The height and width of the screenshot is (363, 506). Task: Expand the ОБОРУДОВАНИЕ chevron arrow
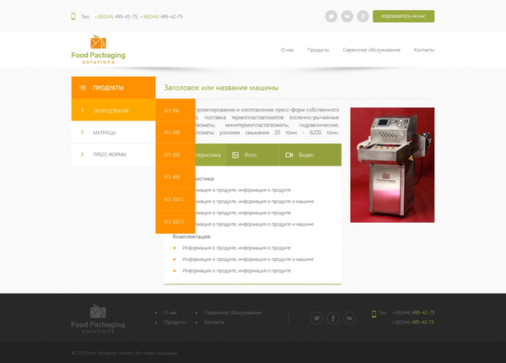click(x=83, y=111)
